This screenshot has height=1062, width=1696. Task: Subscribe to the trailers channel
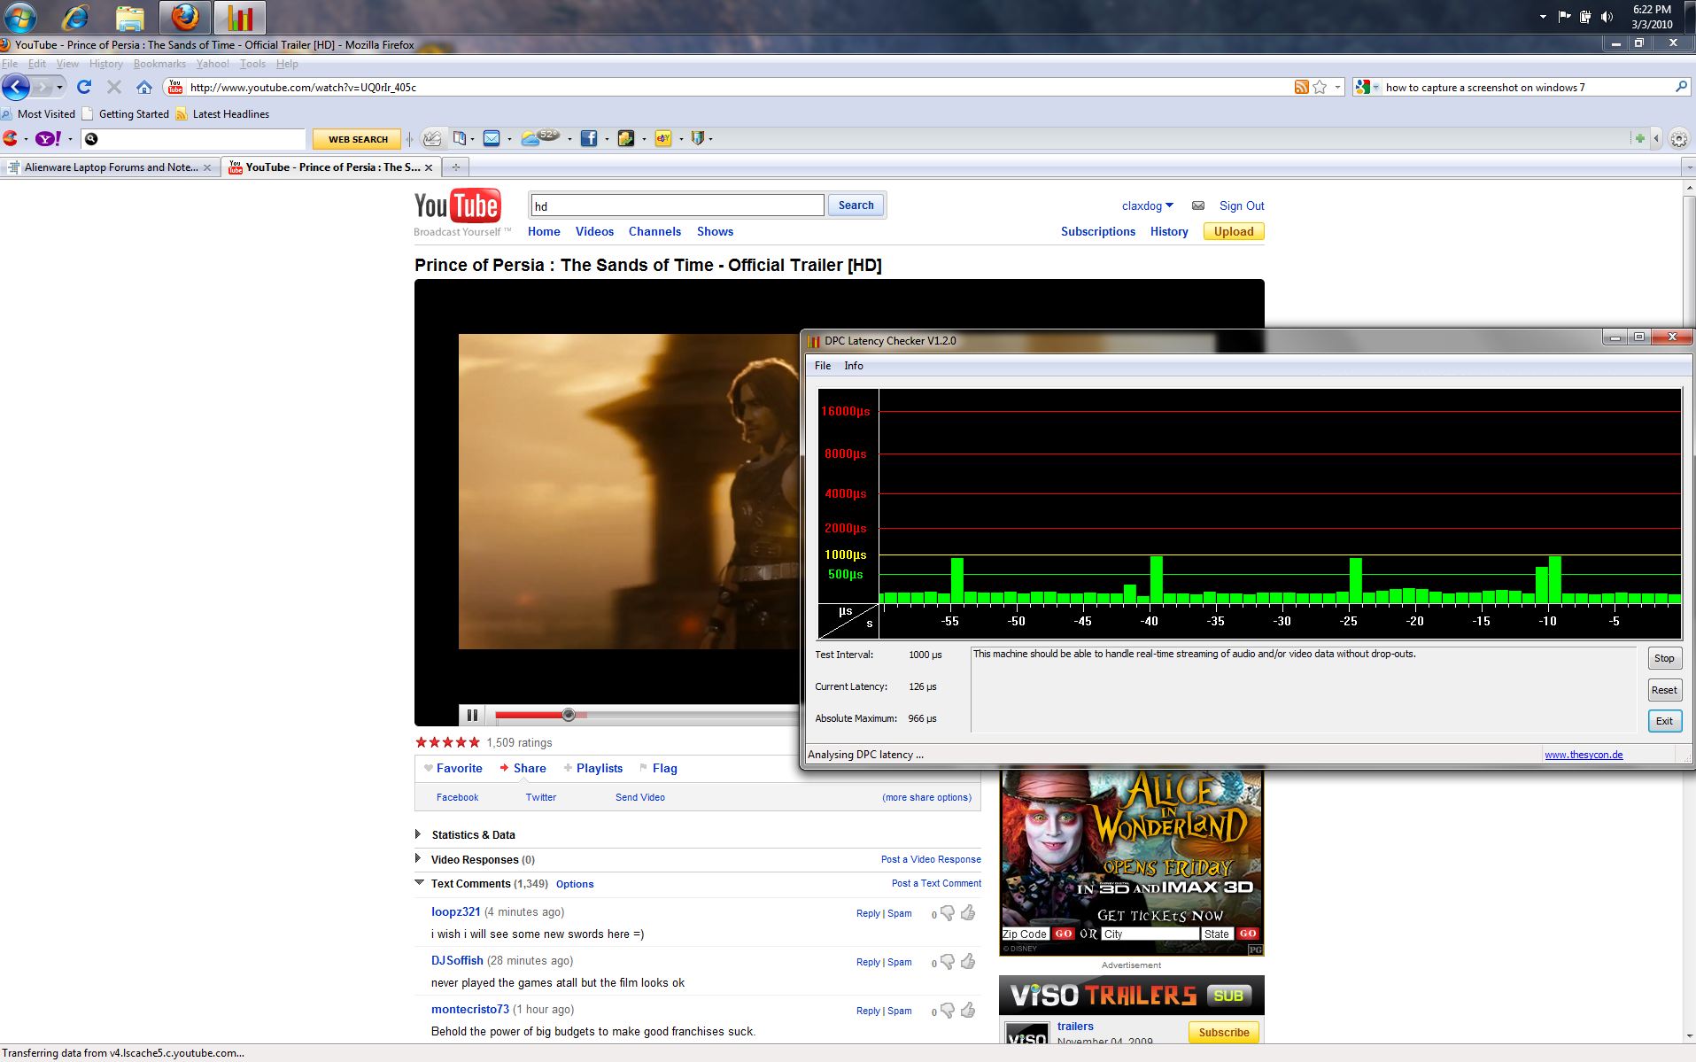(x=1224, y=1032)
